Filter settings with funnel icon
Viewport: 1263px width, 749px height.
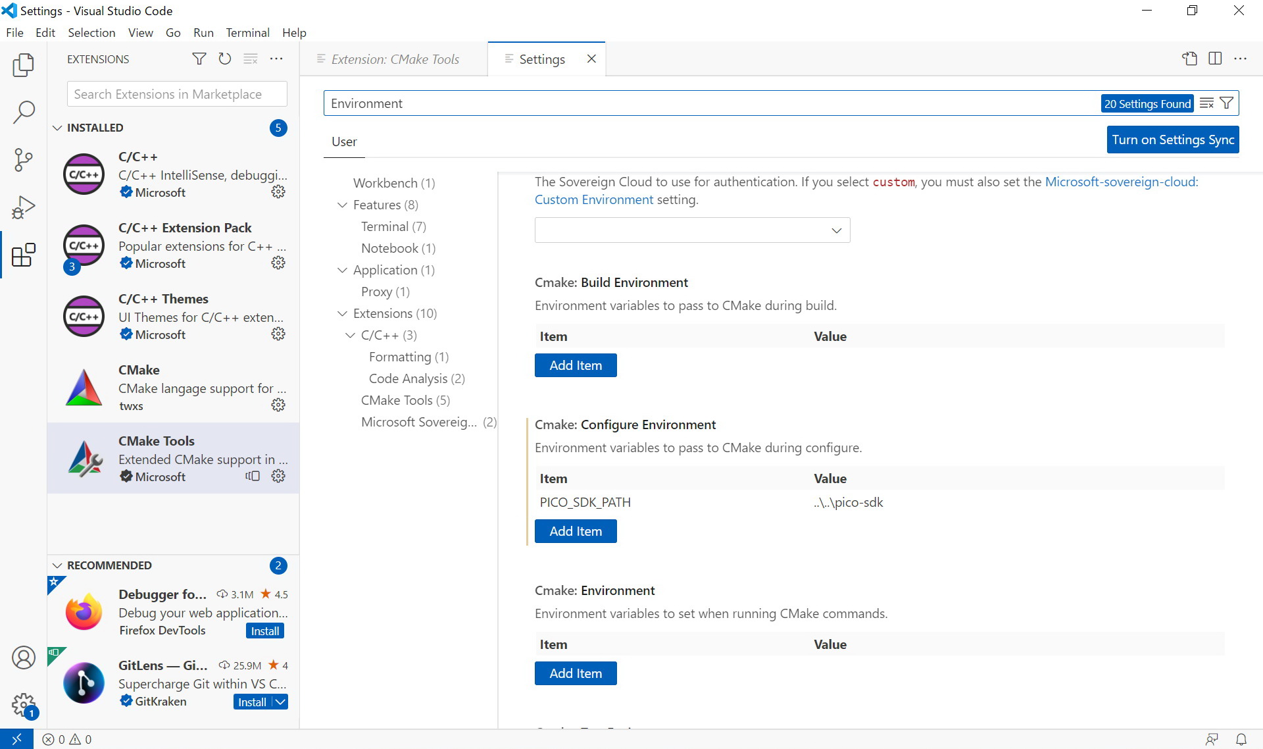click(x=1226, y=103)
